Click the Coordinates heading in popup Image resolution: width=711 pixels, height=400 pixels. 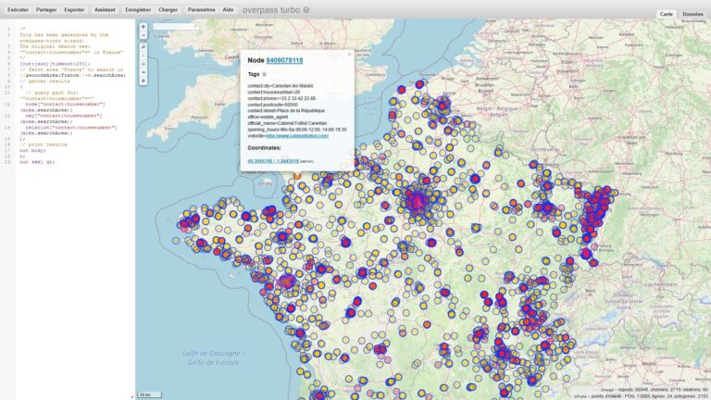(264, 148)
